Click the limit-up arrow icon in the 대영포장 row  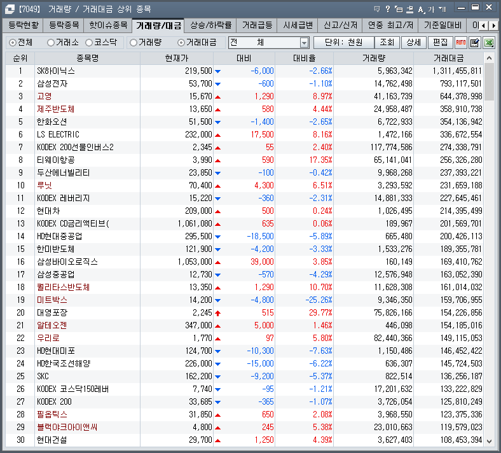click(x=218, y=313)
